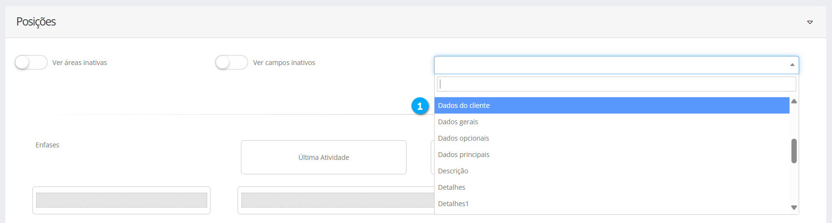
Task: Click the gray field placeholder under Enfases
Action: pos(121,200)
